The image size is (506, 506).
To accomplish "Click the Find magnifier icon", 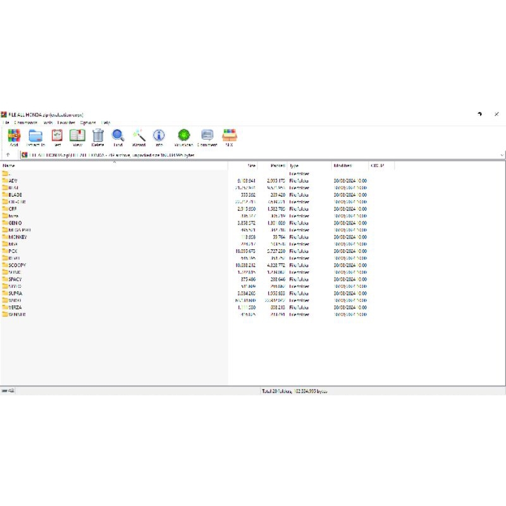I will pyautogui.click(x=118, y=136).
